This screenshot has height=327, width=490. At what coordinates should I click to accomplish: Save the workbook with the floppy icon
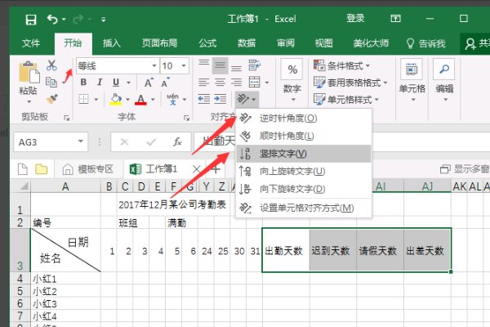31,20
